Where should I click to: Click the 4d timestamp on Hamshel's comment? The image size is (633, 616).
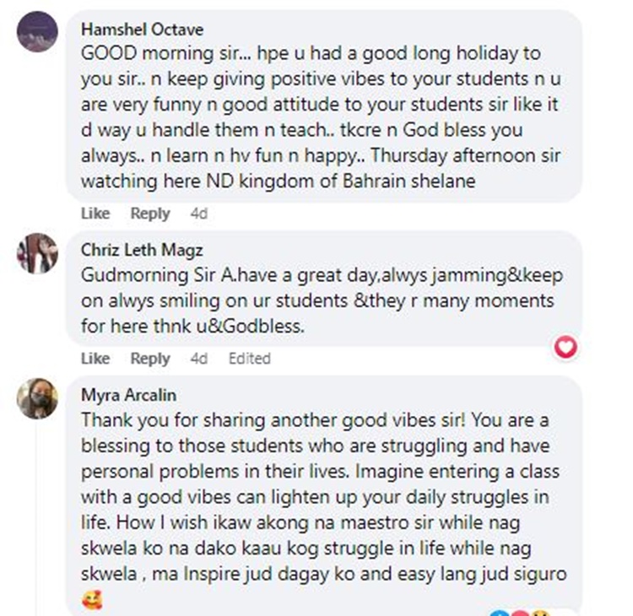(198, 213)
